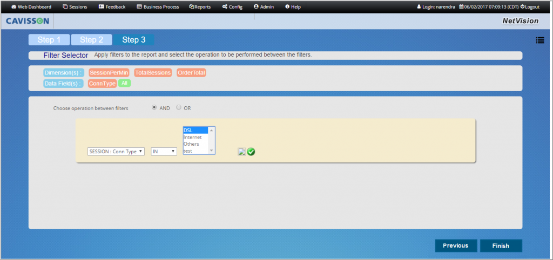
Task: Open the IN operator dropdown
Action: point(164,152)
